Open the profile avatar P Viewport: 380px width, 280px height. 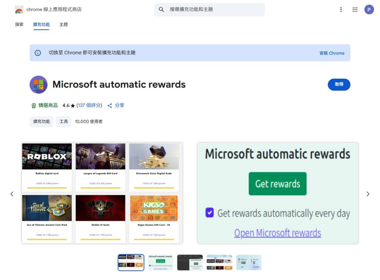[x=369, y=10]
